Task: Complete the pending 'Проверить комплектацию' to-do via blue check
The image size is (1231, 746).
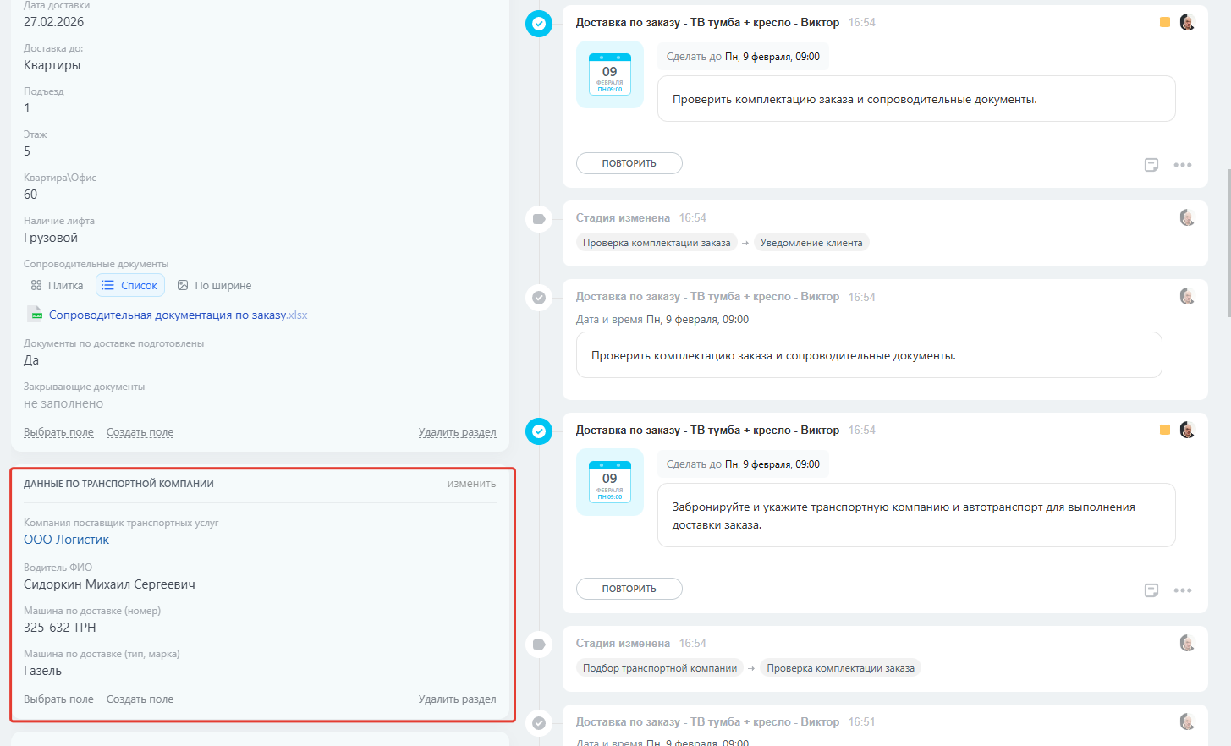Action: (x=539, y=24)
